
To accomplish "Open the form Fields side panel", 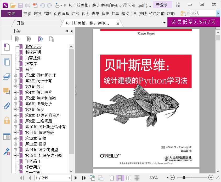I will (7, 136).
